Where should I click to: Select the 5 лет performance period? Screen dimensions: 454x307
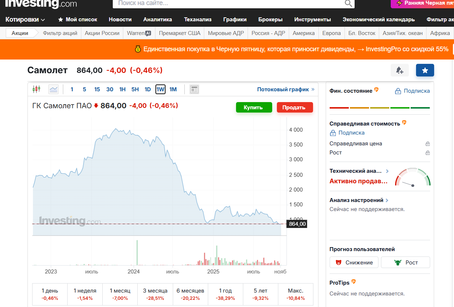(x=261, y=294)
